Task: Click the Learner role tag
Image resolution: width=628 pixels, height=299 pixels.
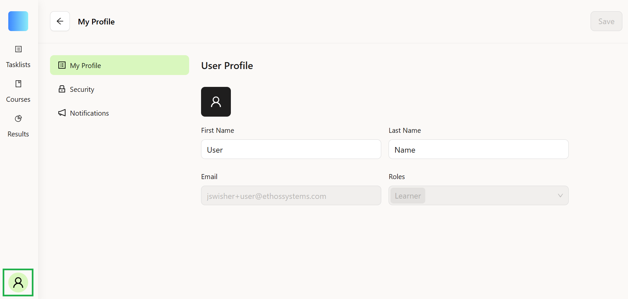Action: [x=408, y=196]
